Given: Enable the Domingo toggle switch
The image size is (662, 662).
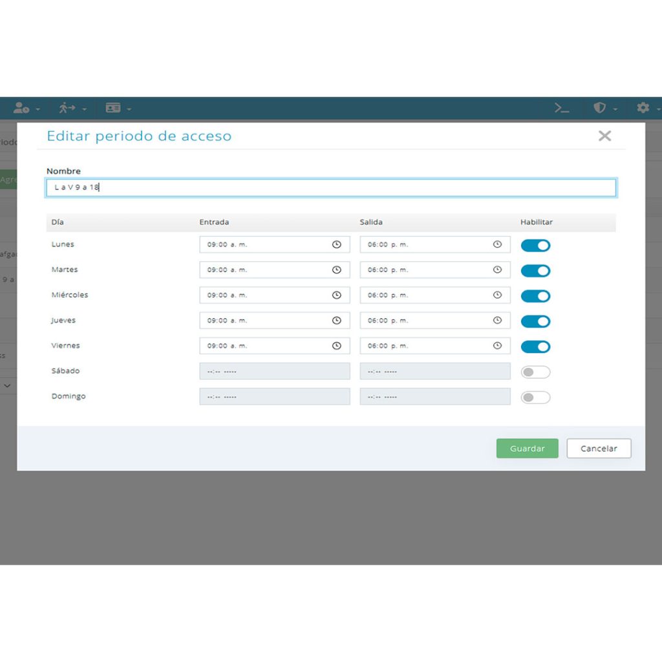Looking at the screenshot, I should 535,398.
